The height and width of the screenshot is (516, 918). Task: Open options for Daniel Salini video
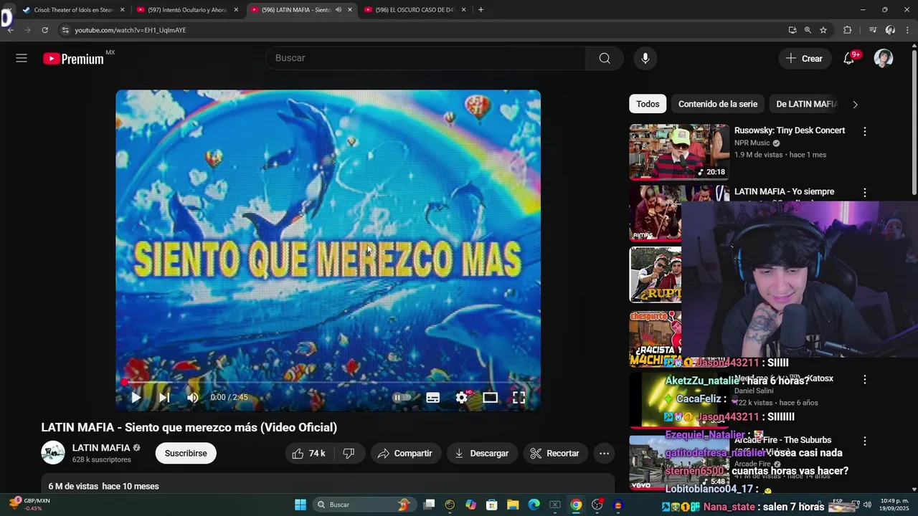pyautogui.click(x=865, y=379)
